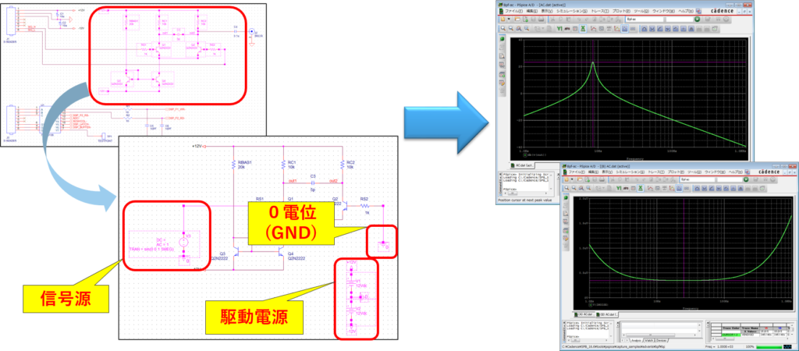Click Cursor Slope icon in upper PSpice window
The height and width of the screenshot is (351, 799).
click(x=660, y=29)
